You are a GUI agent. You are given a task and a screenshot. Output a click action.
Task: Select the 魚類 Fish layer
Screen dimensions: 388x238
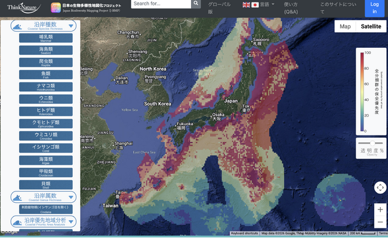46,75
